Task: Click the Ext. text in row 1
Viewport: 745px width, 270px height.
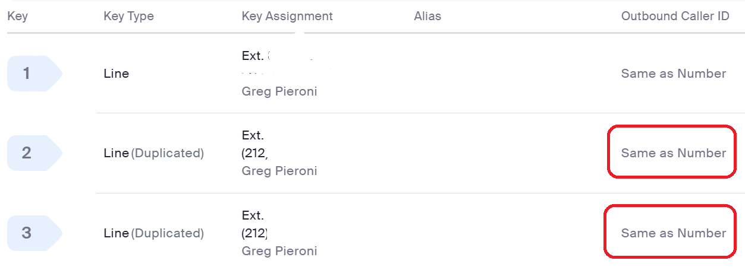Action: pos(253,56)
